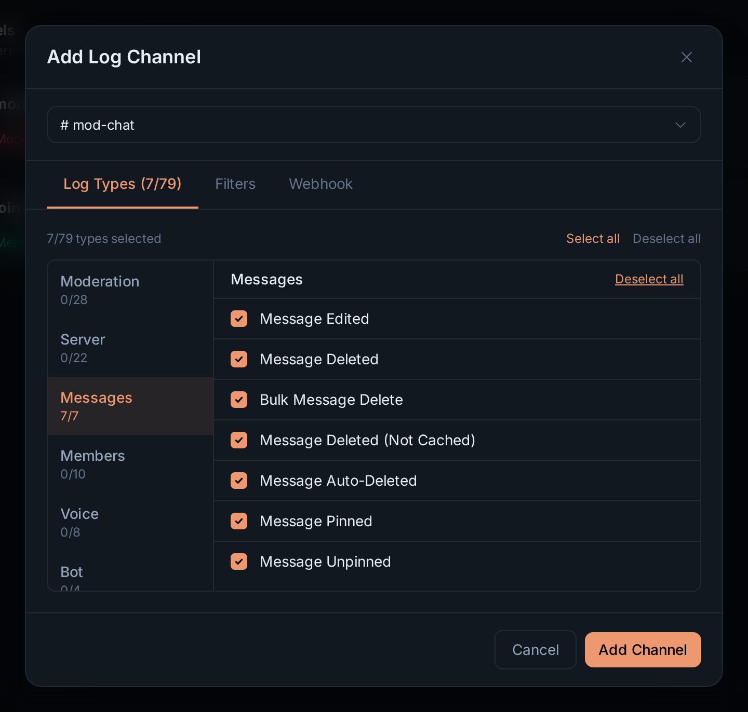Switch to the Filters tab
Screen dimensions: 748x712
(235, 184)
